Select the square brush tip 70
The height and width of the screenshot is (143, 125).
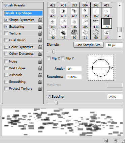point(106,24)
